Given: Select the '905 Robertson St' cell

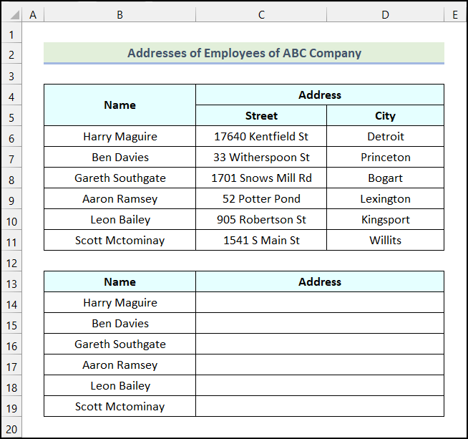Looking at the screenshot, I should click(261, 219).
